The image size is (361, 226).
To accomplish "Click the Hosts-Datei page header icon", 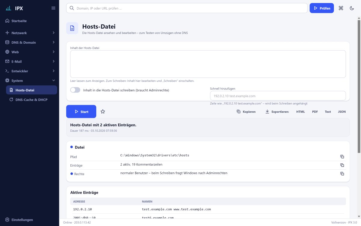I will (72, 28).
